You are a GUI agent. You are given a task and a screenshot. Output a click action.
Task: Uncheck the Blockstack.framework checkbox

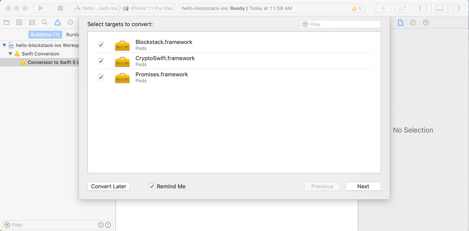pyautogui.click(x=101, y=45)
